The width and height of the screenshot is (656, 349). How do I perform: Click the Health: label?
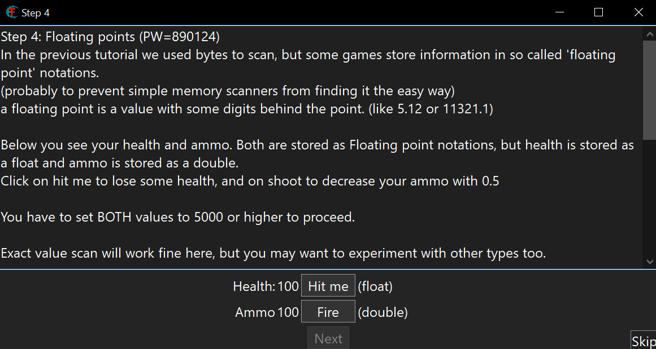254,286
